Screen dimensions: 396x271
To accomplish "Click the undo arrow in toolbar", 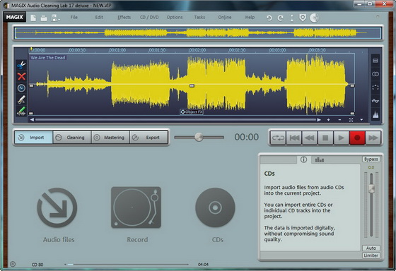I will [x=269, y=18].
